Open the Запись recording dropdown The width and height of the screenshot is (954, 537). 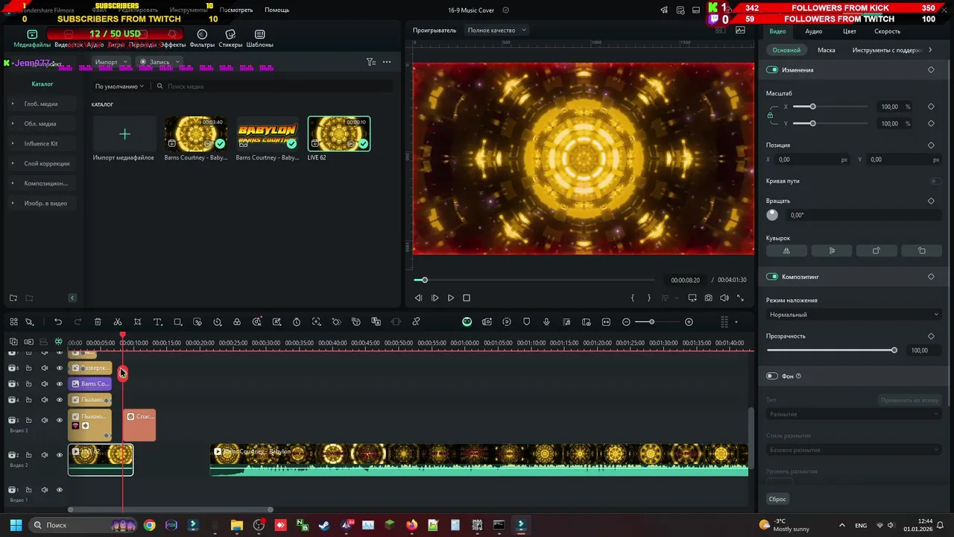(x=159, y=62)
